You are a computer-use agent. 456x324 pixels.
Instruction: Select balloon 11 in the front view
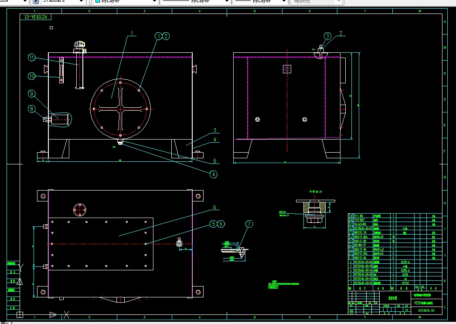point(32,58)
